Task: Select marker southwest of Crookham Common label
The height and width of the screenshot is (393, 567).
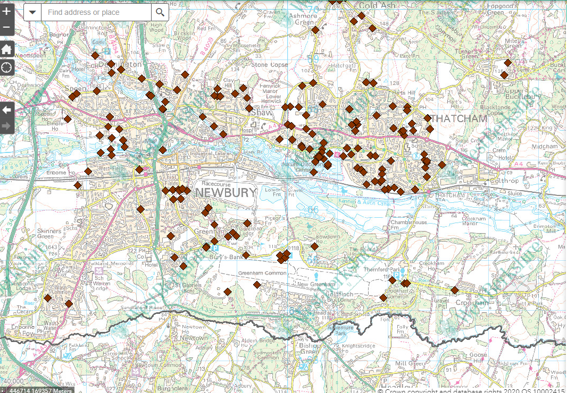Action: pyautogui.click(x=383, y=298)
